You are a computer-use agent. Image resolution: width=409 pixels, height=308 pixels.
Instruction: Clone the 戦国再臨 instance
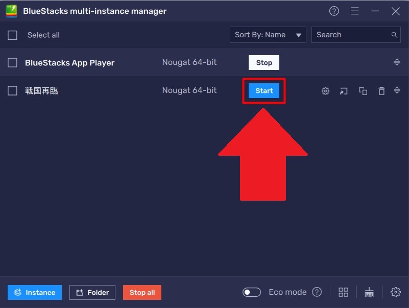click(x=363, y=91)
